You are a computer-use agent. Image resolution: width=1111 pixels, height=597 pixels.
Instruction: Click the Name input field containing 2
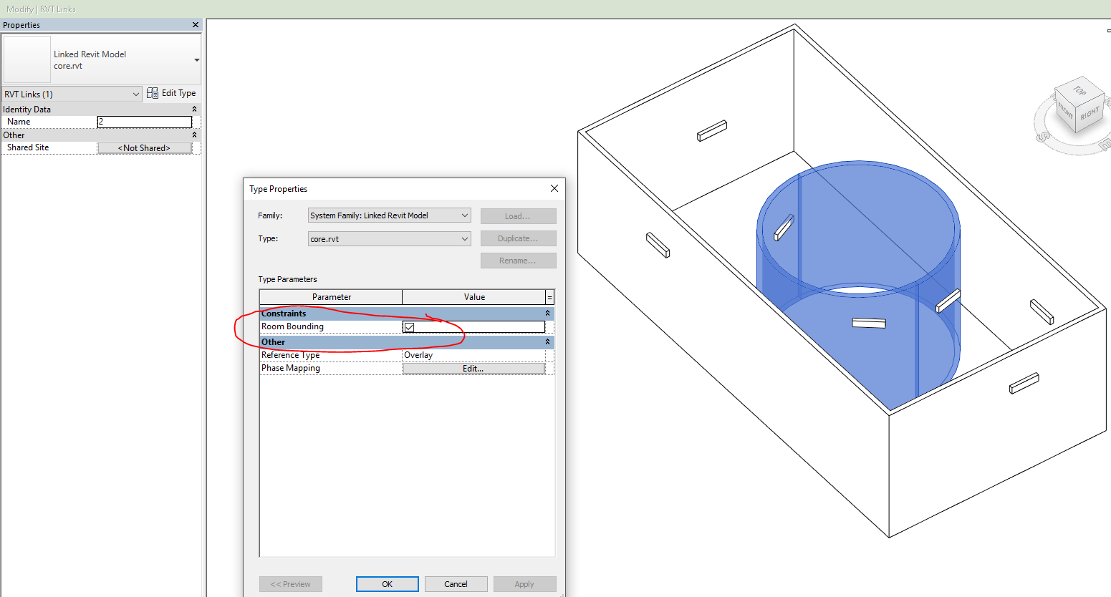144,122
